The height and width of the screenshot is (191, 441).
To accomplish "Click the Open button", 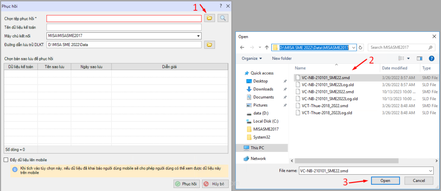I will (385, 181).
